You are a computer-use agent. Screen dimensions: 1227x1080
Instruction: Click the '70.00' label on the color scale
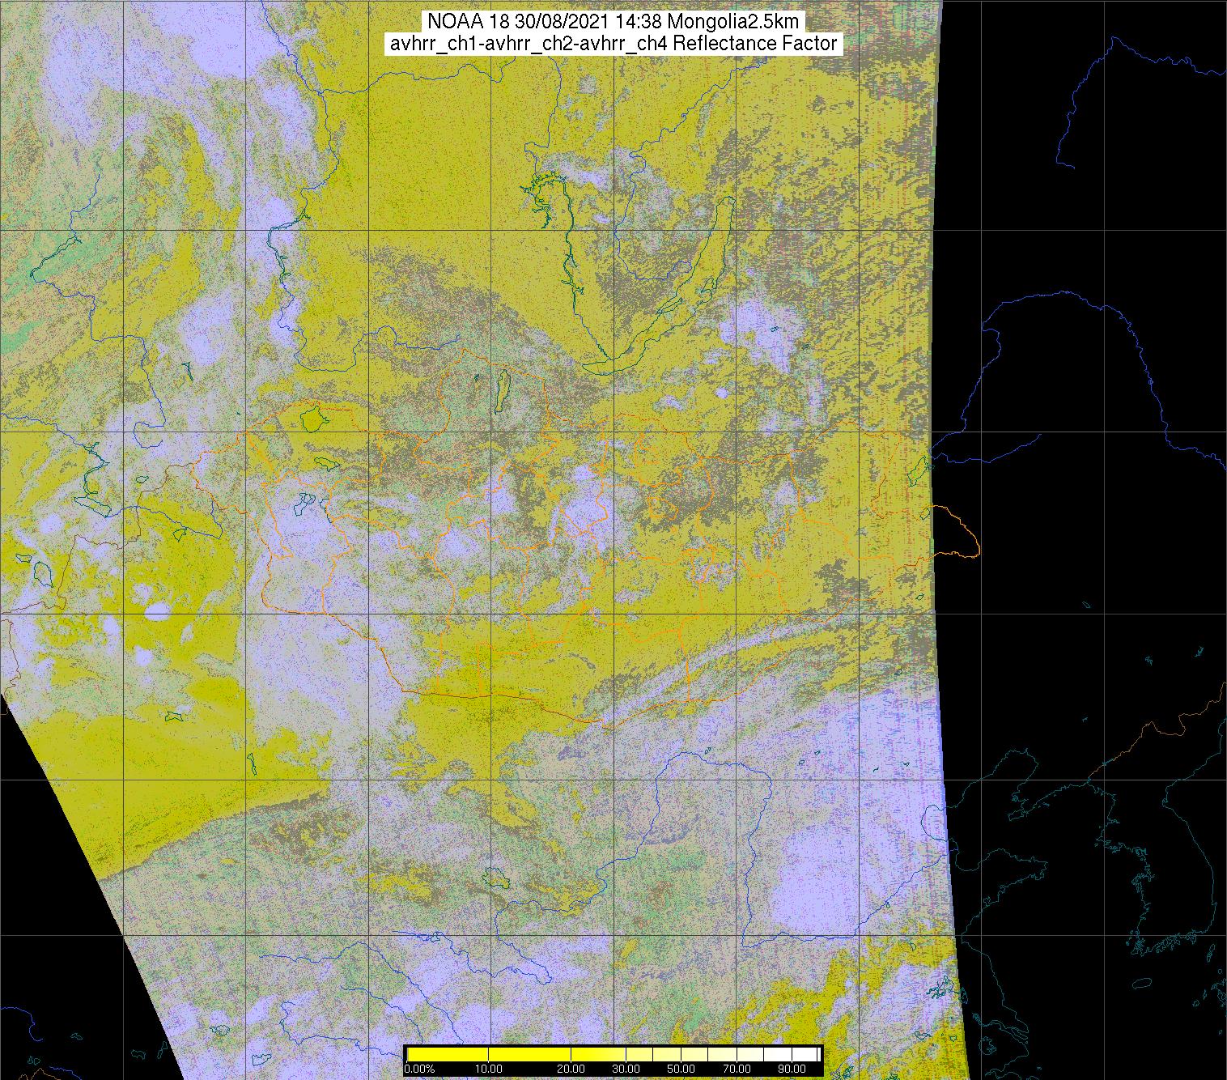[x=737, y=1069]
